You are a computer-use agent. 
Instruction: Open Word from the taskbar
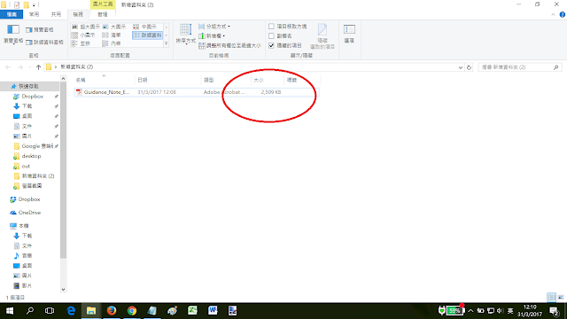tap(213, 311)
